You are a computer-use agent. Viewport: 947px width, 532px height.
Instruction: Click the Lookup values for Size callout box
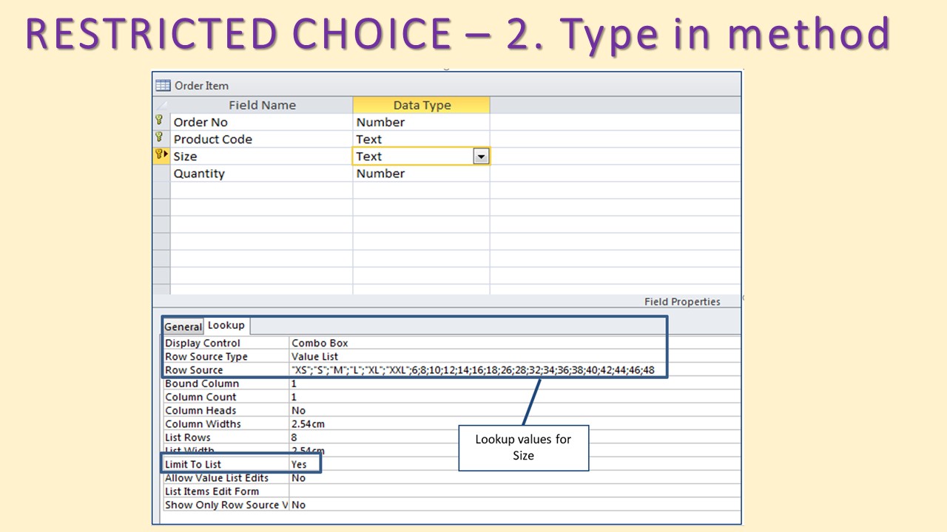pos(523,448)
